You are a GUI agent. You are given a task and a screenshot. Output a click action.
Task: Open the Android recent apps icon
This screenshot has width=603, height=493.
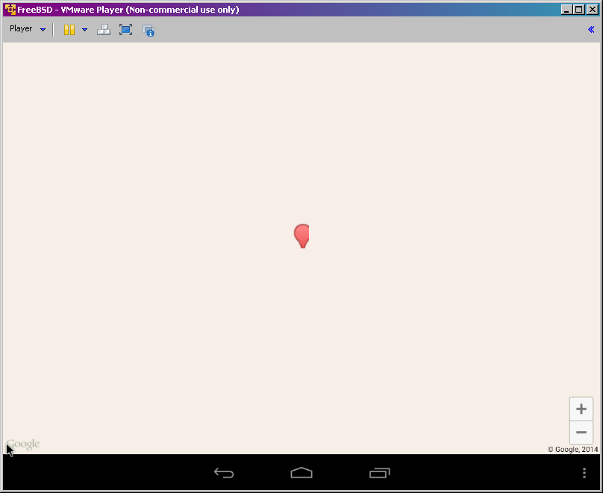tap(380, 473)
